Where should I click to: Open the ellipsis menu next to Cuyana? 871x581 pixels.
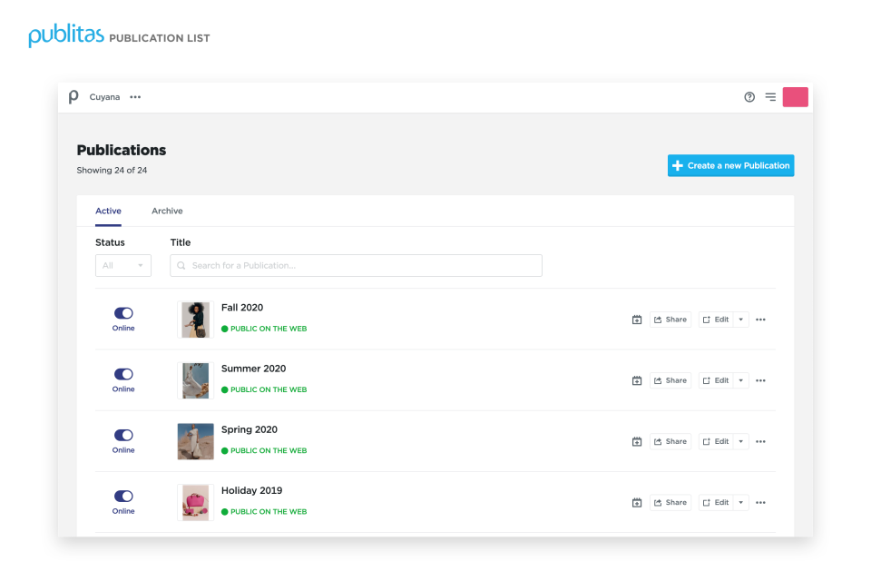tap(134, 96)
